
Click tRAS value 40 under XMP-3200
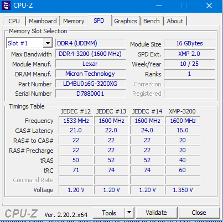click(x=183, y=160)
